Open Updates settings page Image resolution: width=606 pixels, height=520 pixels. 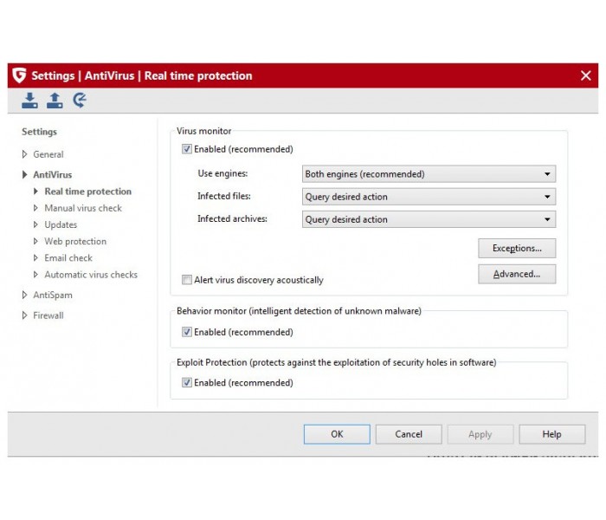[61, 224]
